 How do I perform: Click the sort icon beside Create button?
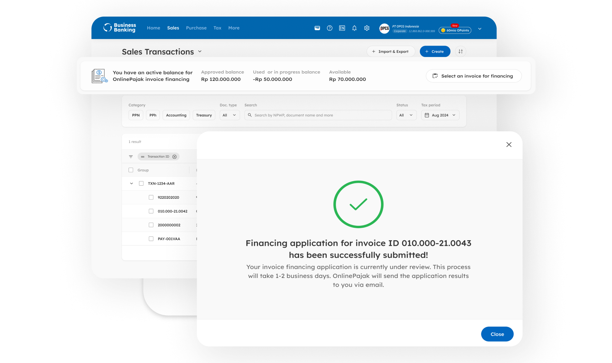461,51
